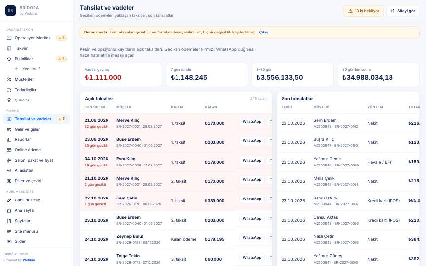Image resolution: width=426 pixels, height=266 pixels.
Task: Click the Salon, paket ve fiyat sliders icon
Action: [x=9, y=160]
